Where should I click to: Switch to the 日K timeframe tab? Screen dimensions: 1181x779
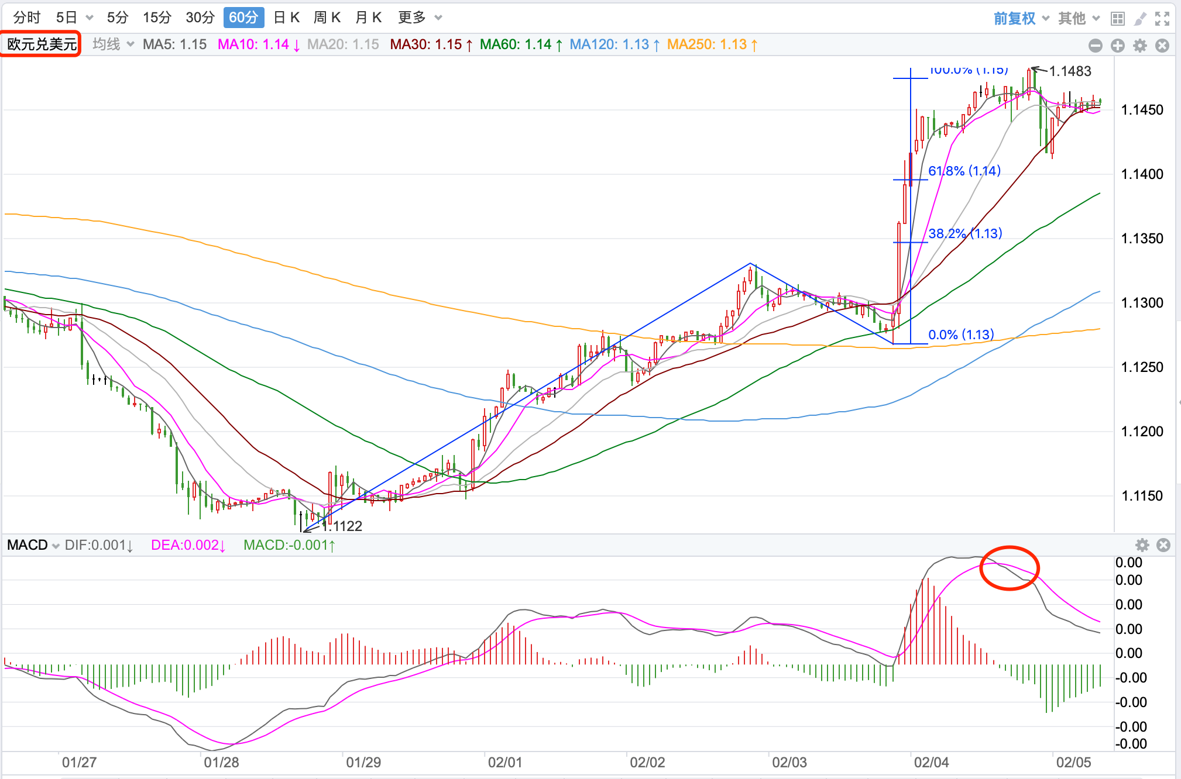(287, 18)
